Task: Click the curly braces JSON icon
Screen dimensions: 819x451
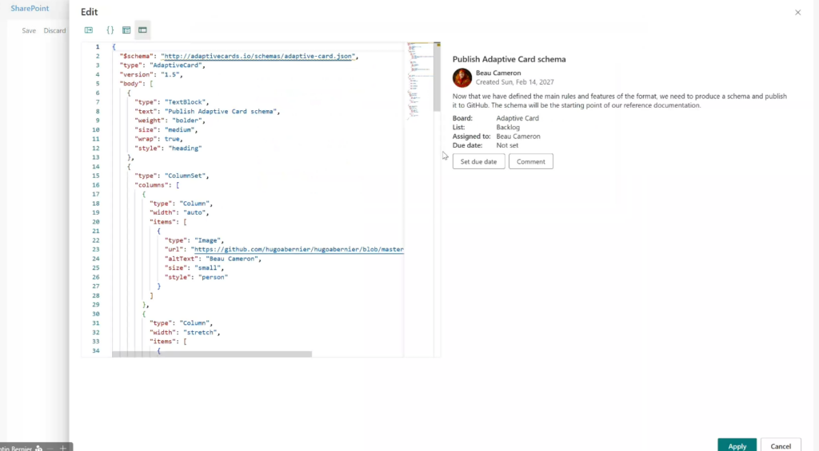Action: [x=110, y=30]
